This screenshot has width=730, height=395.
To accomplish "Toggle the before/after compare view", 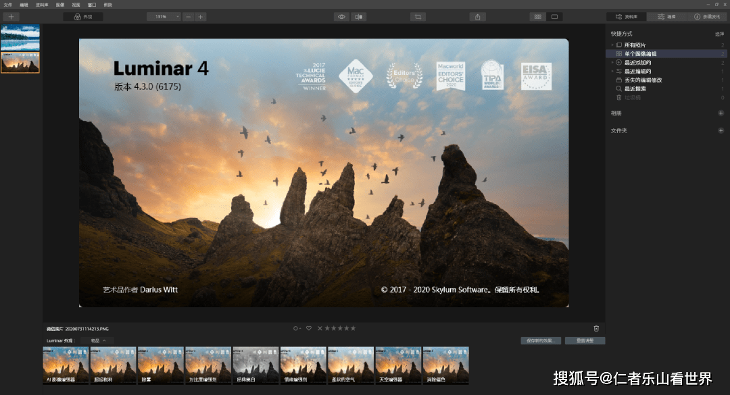I will (358, 17).
